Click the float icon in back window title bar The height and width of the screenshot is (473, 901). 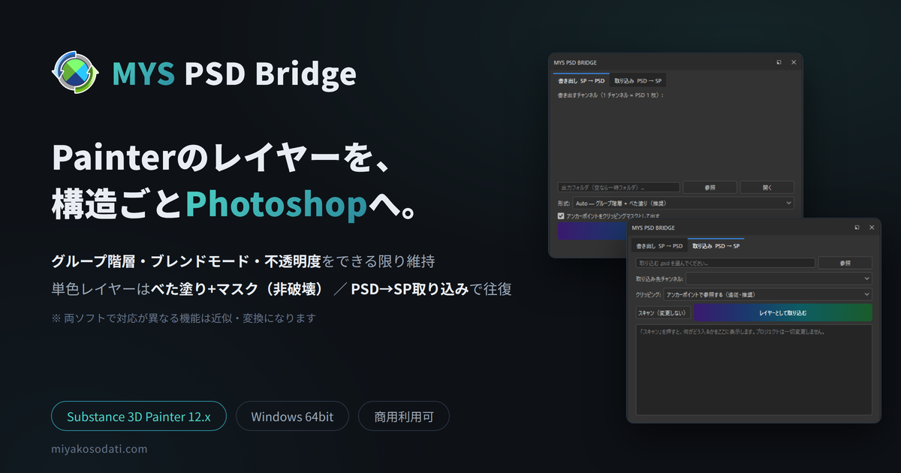[x=779, y=62]
